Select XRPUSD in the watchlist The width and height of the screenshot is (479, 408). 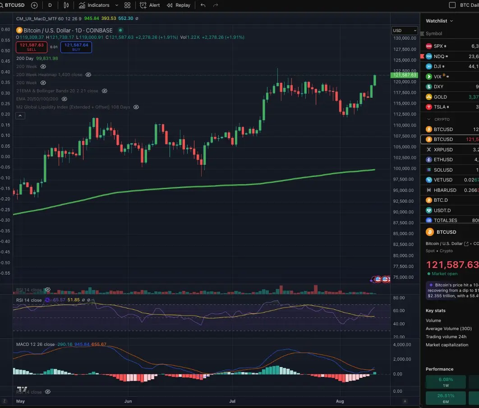(x=450, y=150)
